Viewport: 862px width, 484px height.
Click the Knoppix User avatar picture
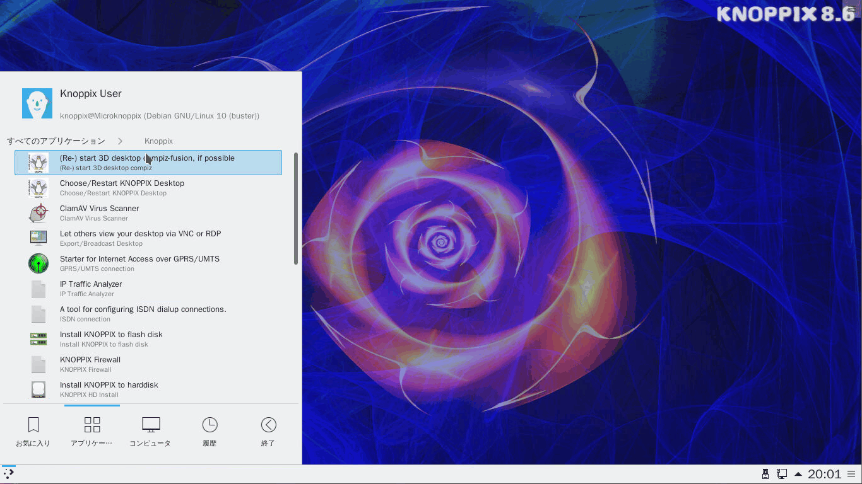coord(37,103)
